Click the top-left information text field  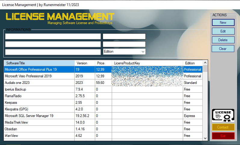coord(53,36)
